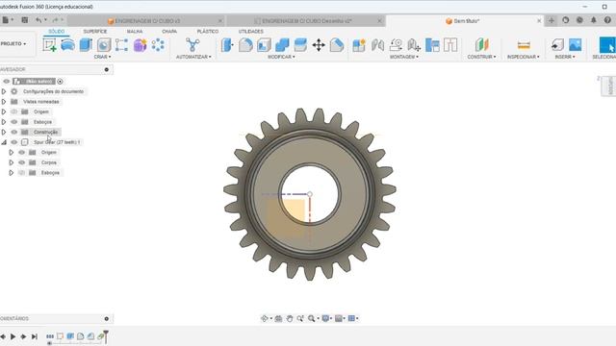Click the purple sparkle create icon
The width and height of the screenshot is (616, 346).
140,45
